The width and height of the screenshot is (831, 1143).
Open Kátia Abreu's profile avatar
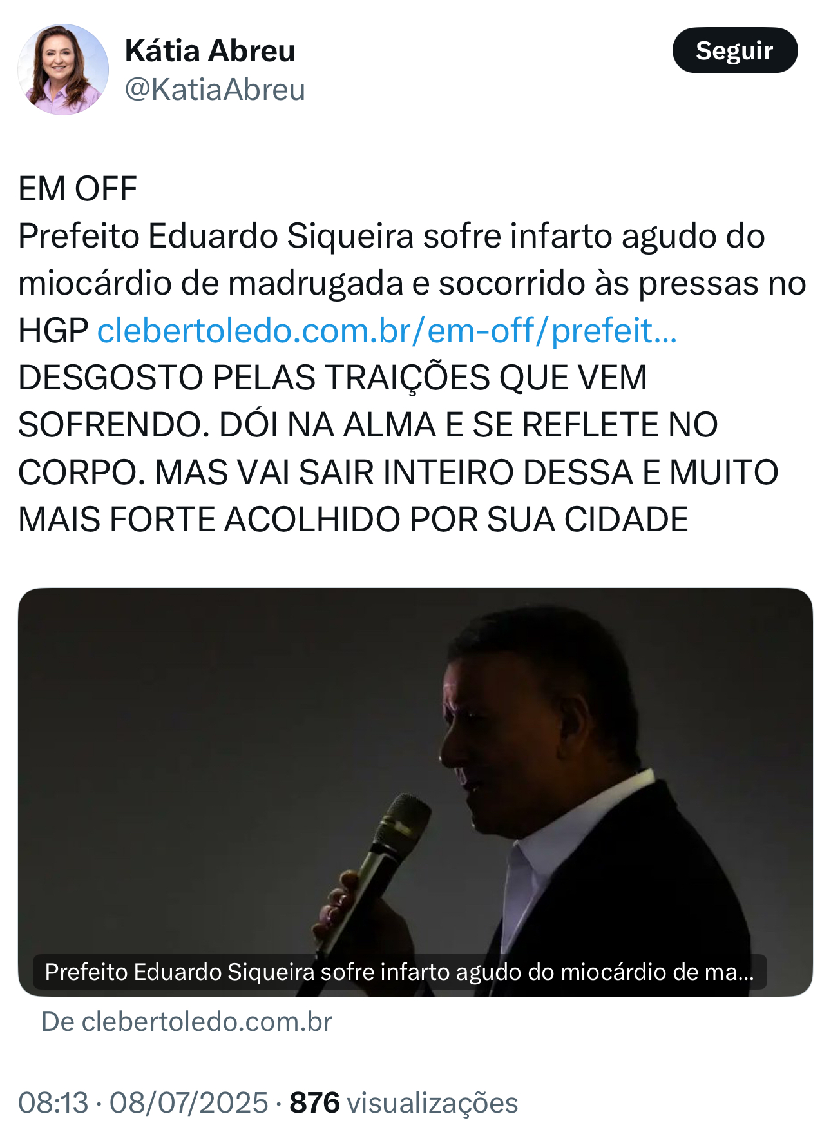(63, 70)
